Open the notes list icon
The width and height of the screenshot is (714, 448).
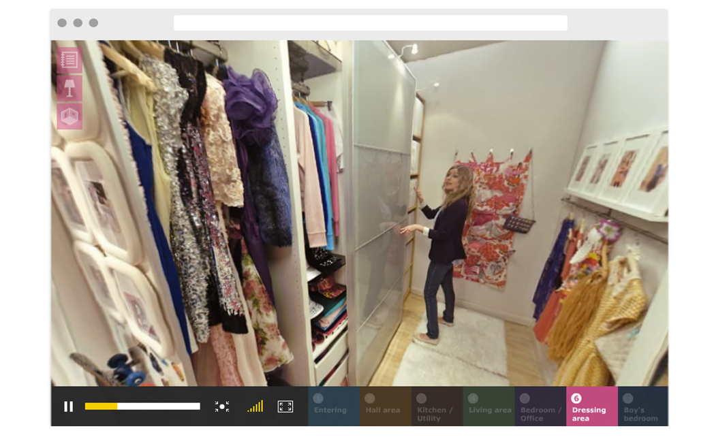[x=69, y=60]
